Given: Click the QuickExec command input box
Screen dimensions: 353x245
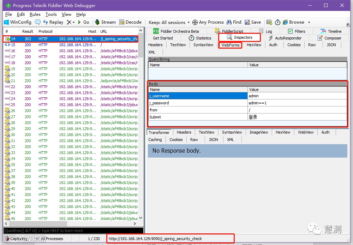Looking at the screenshot, I should click(73, 231).
